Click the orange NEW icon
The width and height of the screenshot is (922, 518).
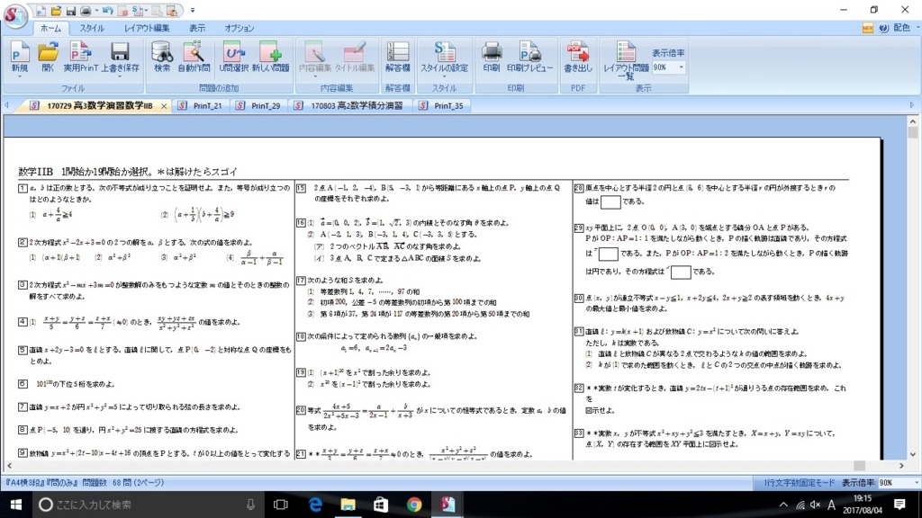(x=867, y=28)
